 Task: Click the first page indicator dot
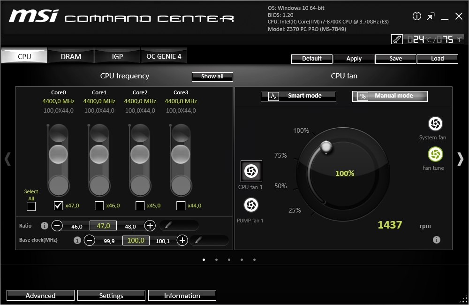(204, 260)
